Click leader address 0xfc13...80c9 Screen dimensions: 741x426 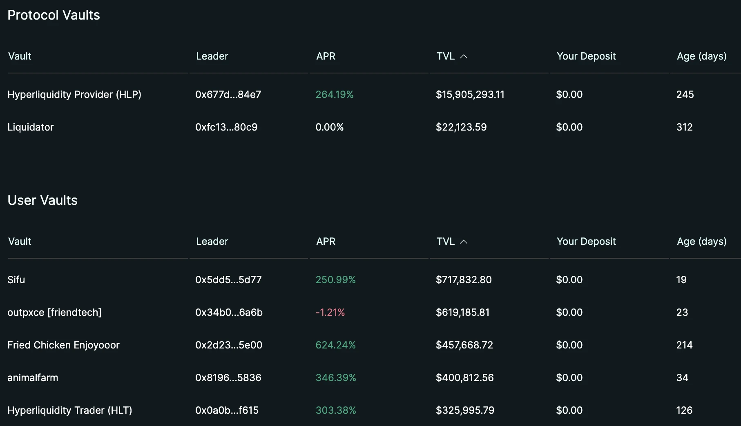(227, 127)
